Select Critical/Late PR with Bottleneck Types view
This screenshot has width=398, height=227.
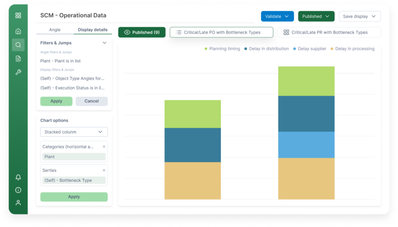point(329,32)
